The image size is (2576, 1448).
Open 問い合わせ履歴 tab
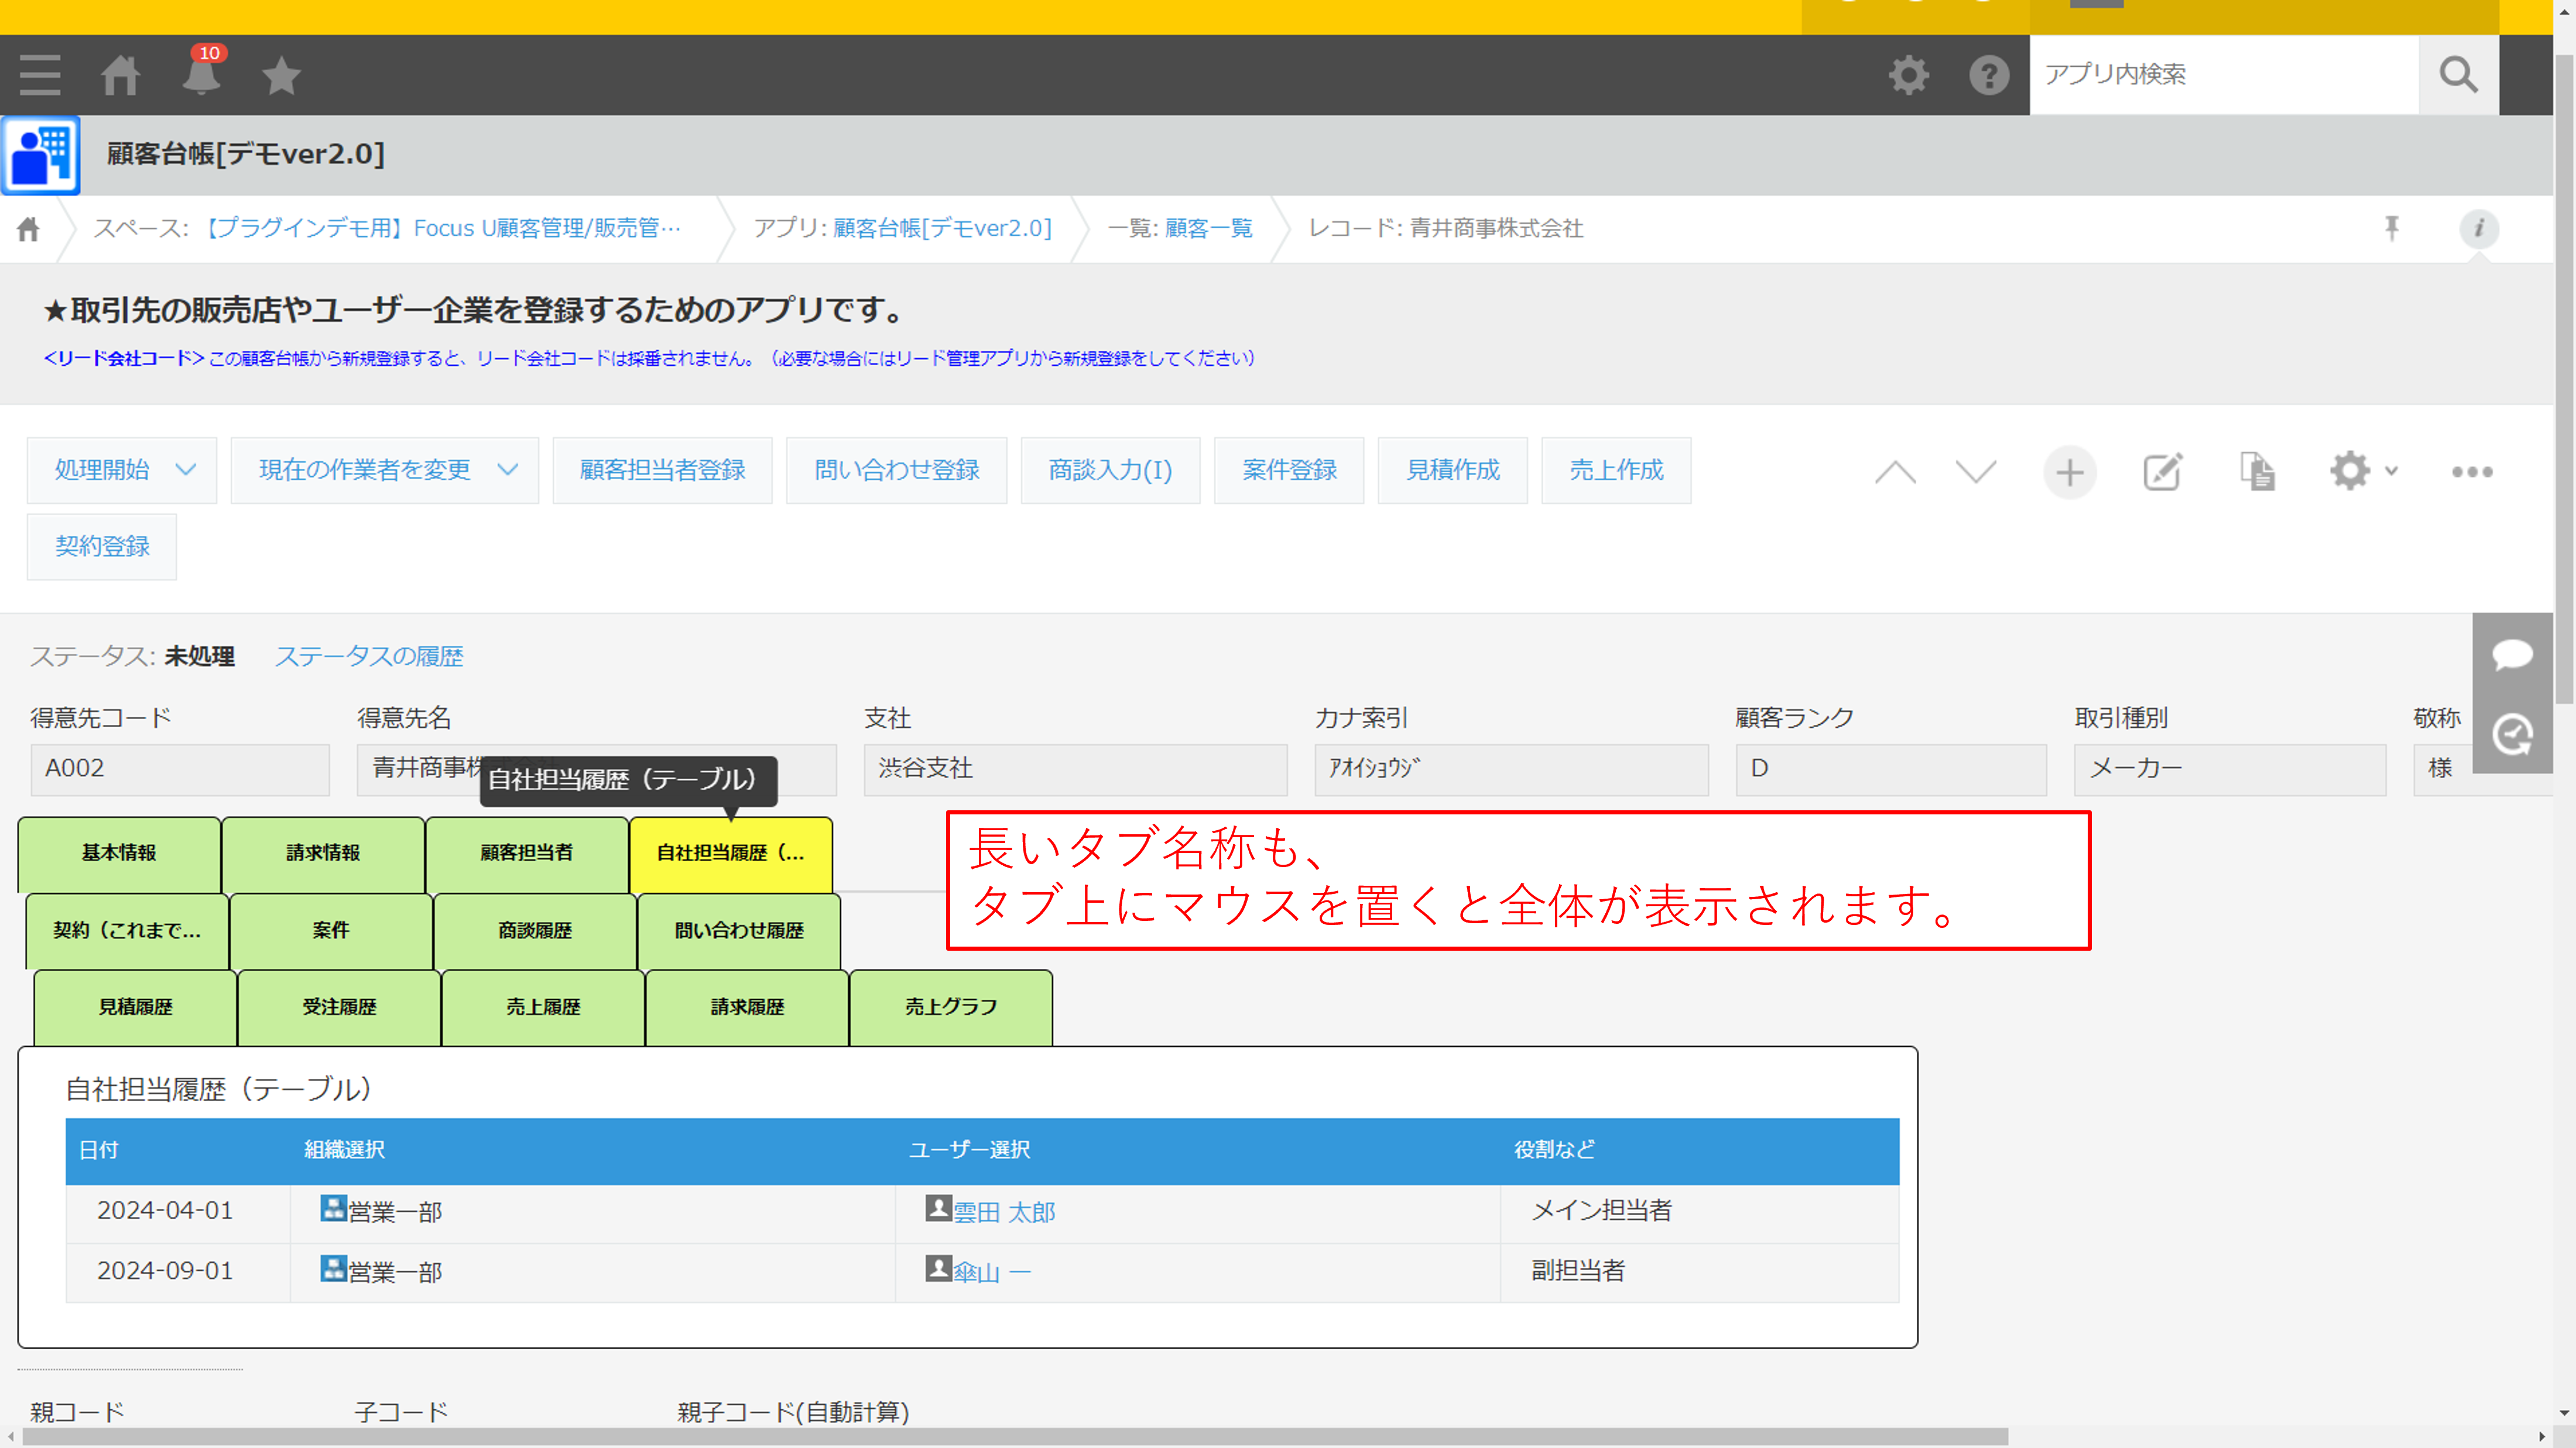[x=739, y=930]
